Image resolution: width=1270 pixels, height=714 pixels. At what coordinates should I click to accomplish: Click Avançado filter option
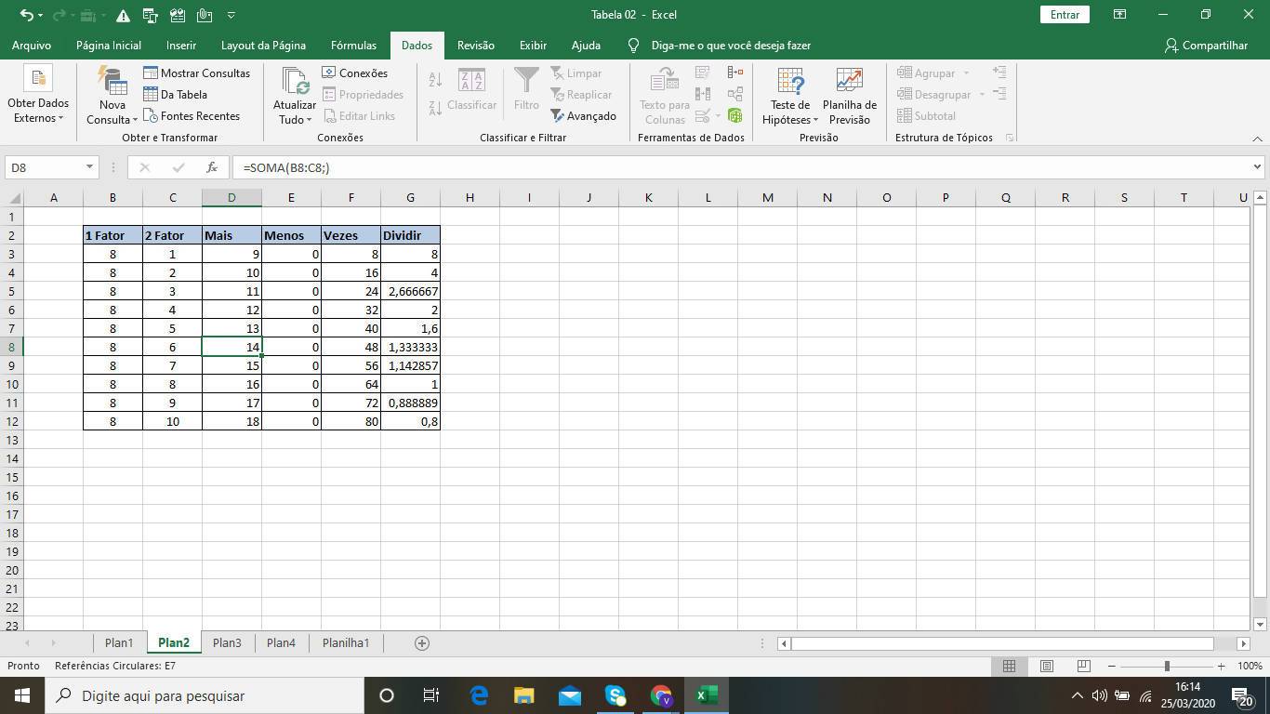tap(583, 115)
